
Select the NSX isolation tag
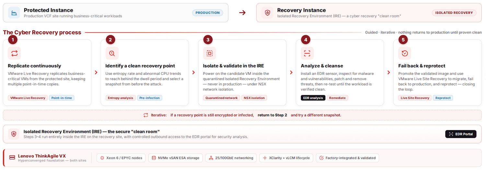tap(254, 98)
